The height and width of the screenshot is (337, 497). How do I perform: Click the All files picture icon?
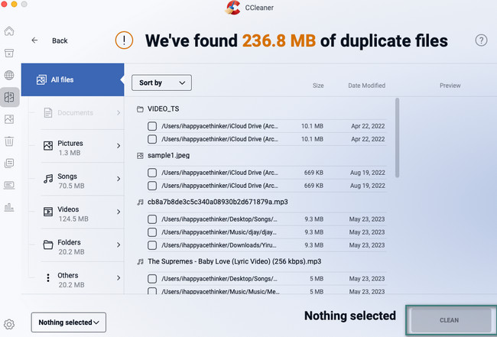click(41, 79)
